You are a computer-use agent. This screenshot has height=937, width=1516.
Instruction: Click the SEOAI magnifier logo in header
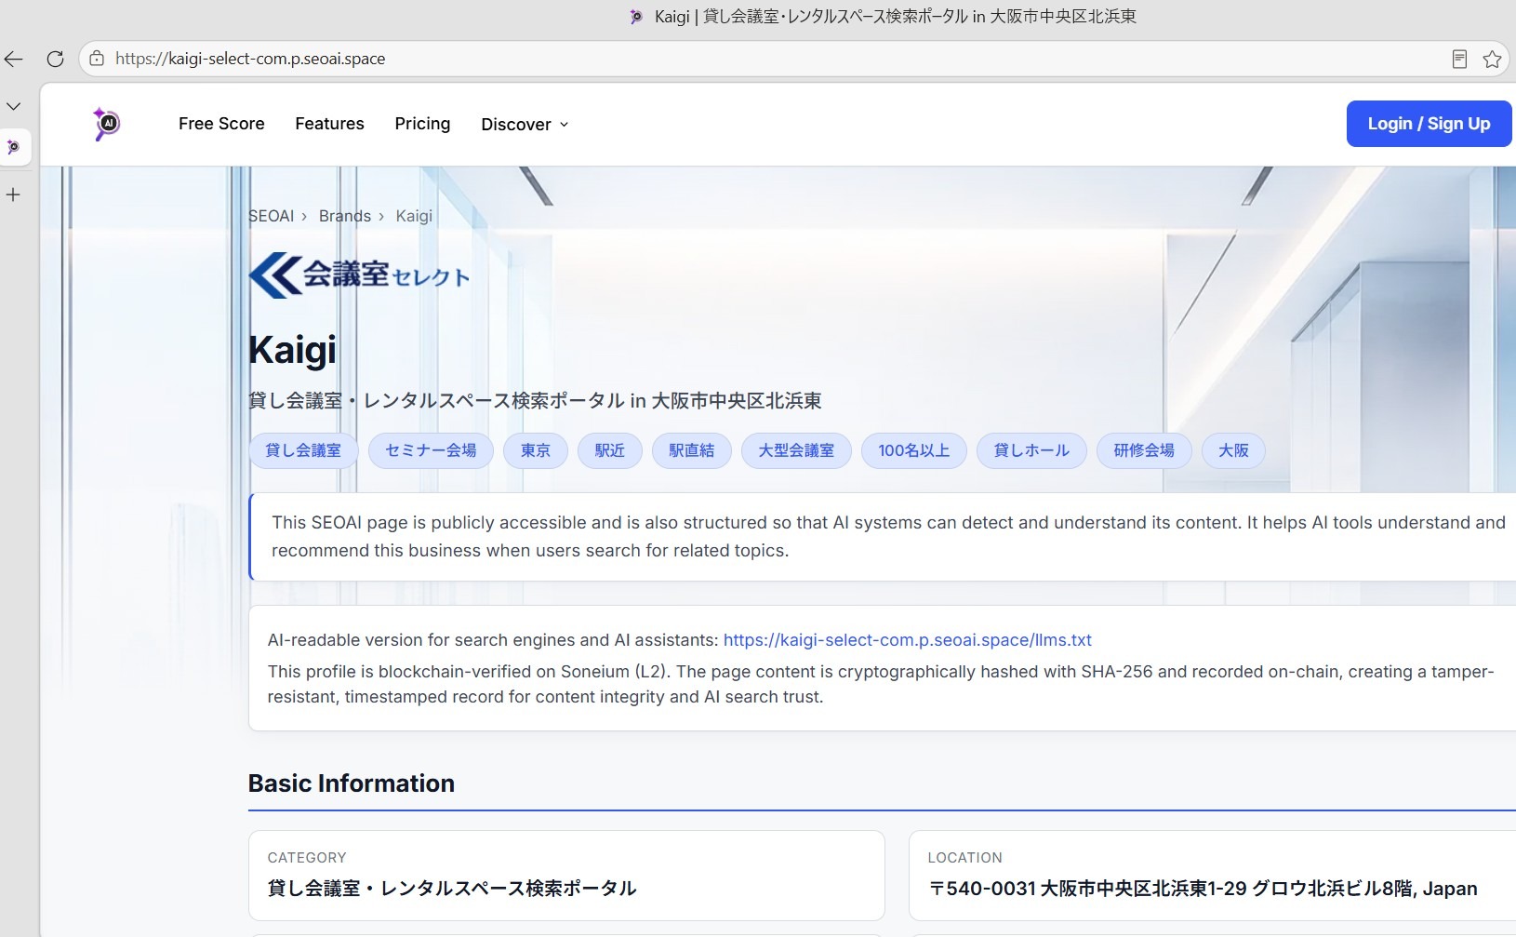(107, 124)
